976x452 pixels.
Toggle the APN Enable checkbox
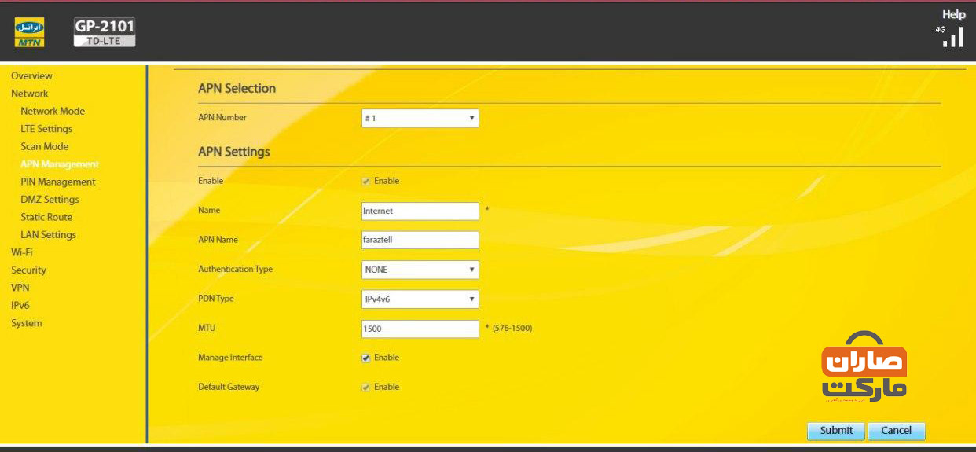coord(366,182)
